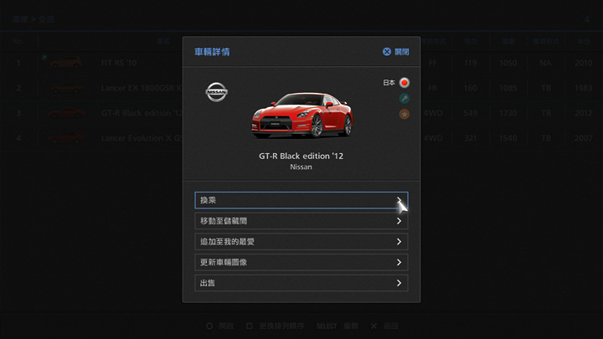
Task: Click the 關閉 X circle icon
Action: [387, 52]
